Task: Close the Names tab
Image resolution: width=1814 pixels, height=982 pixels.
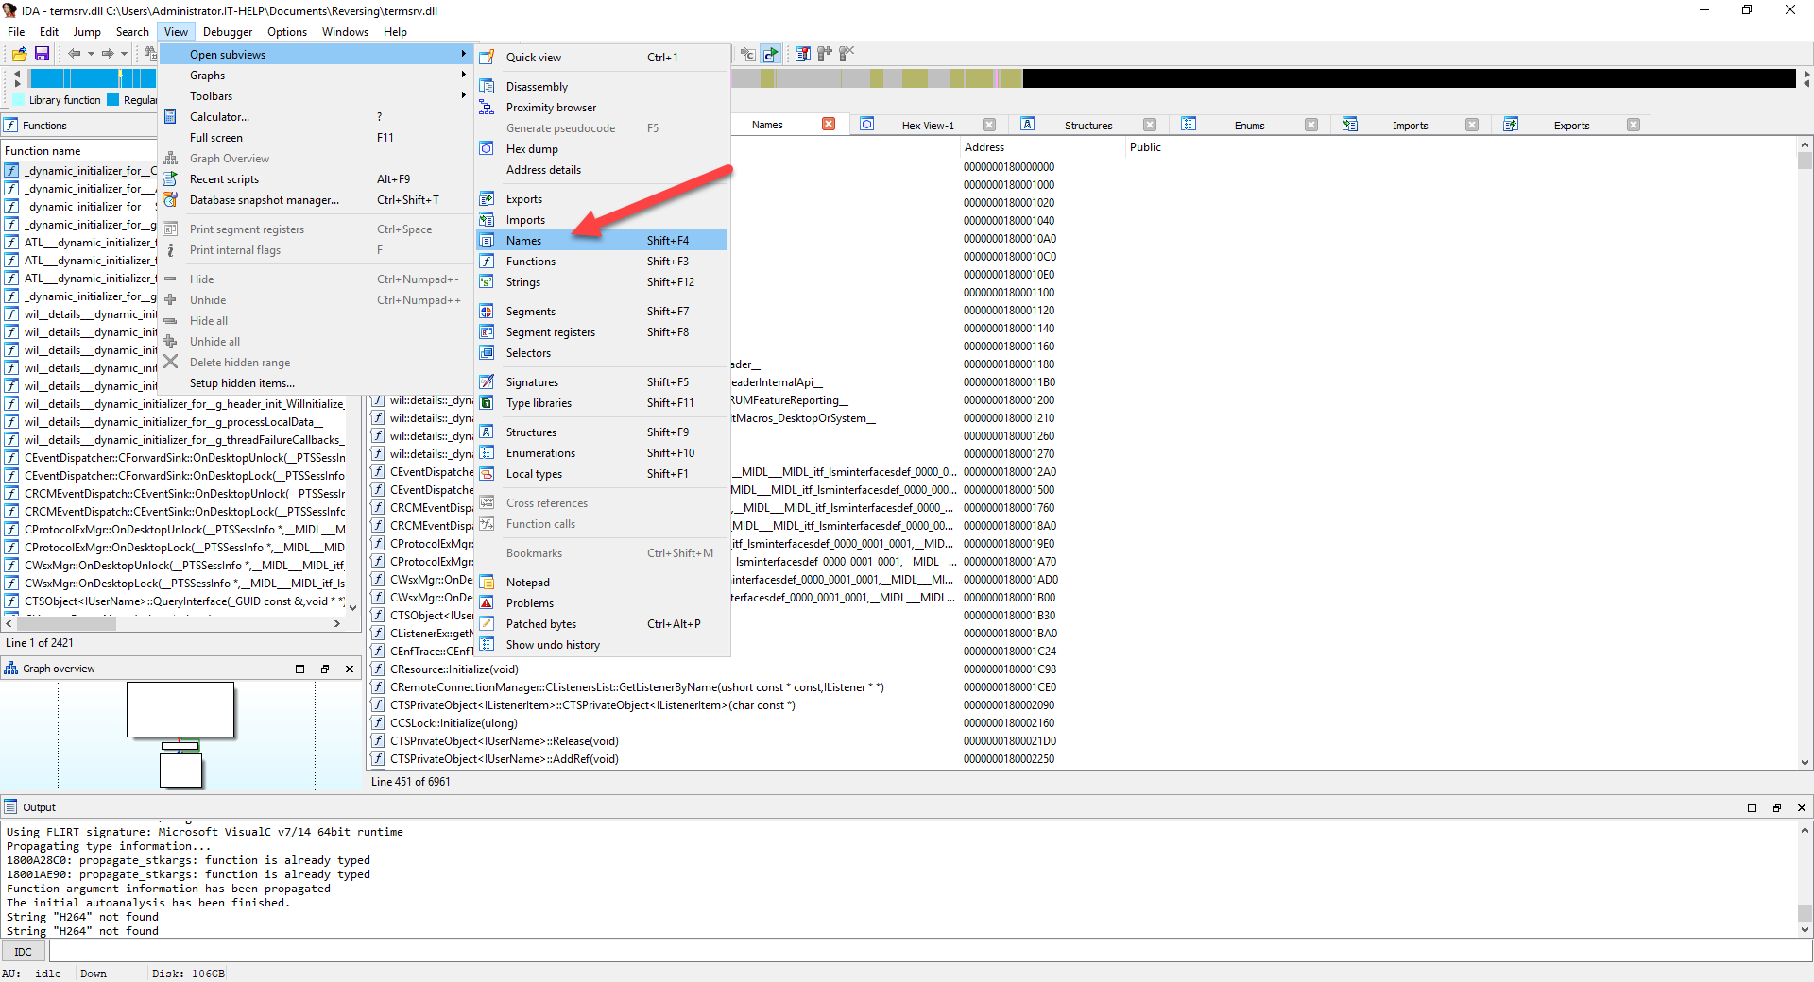Action: click(829, 125)
